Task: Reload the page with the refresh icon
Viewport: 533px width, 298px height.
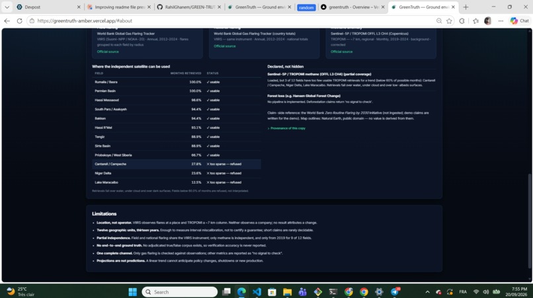Action: point(19,20)
